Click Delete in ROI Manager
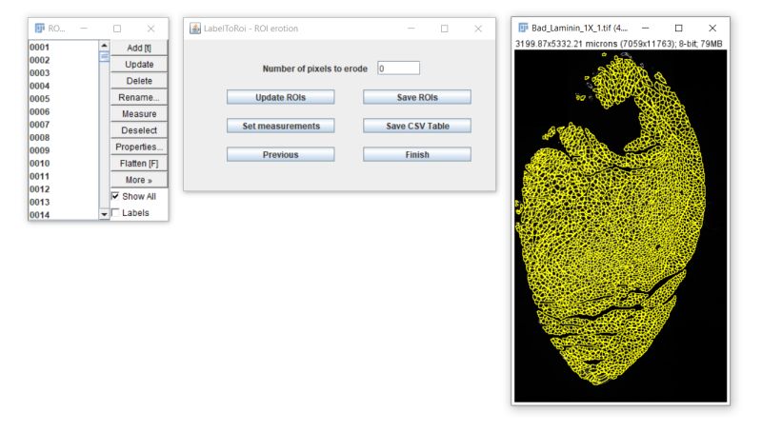This screenshot has width=762, height=432. 139,81
